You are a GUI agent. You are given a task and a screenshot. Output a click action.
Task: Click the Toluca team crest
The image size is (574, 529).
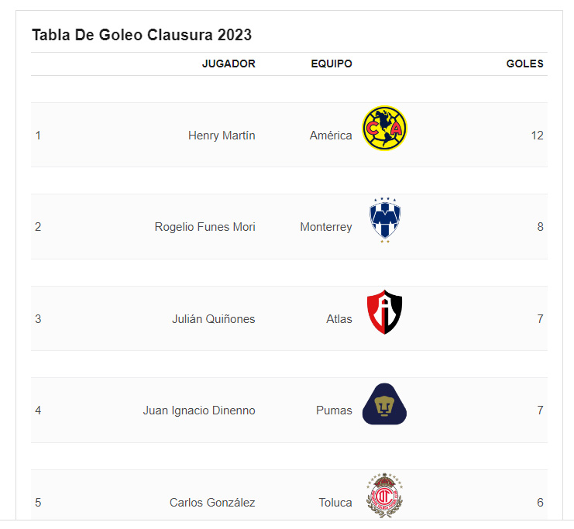(x=384, y=496)
